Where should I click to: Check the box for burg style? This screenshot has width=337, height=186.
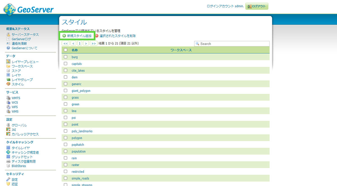coord(66,57)
